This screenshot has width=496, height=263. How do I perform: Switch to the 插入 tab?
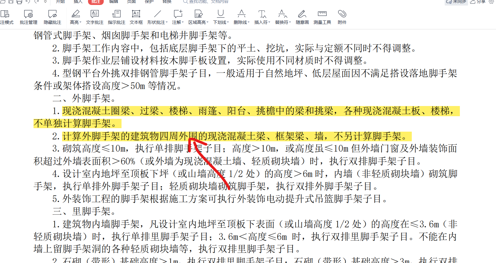[78, 1]
